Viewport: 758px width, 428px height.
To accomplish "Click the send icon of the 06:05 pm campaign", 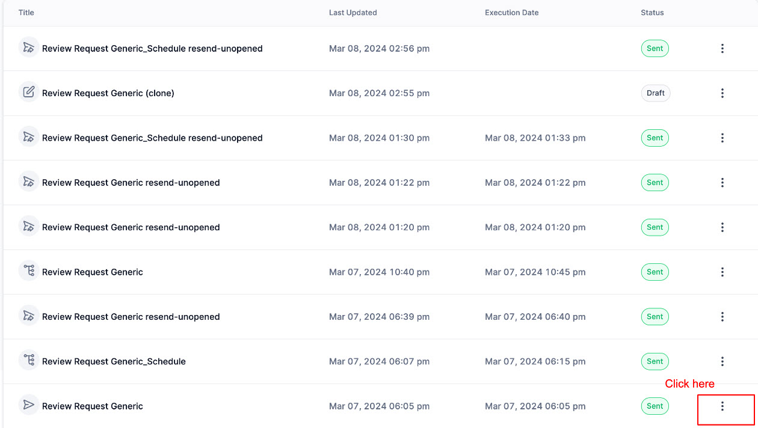I will coord(28,405).
